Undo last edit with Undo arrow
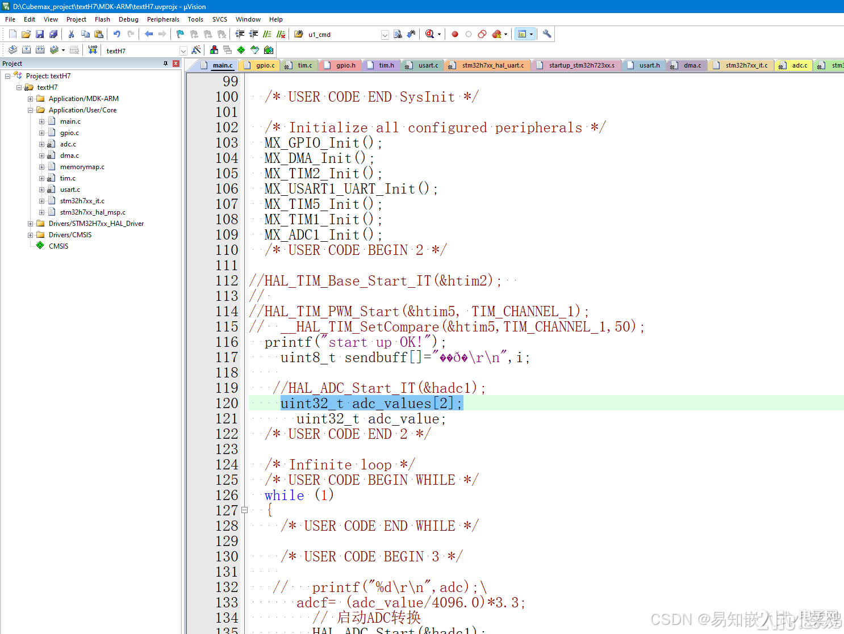Image resolution: width=844 pixels, height=634 pixels. 117,34
